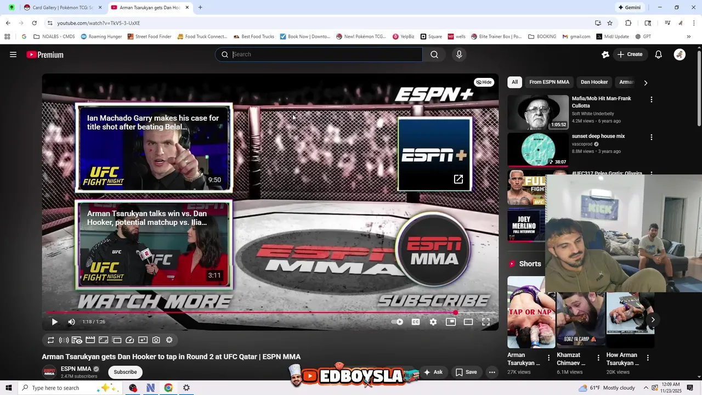Open Chrome from Windows taskbar

tap(168, 388)
